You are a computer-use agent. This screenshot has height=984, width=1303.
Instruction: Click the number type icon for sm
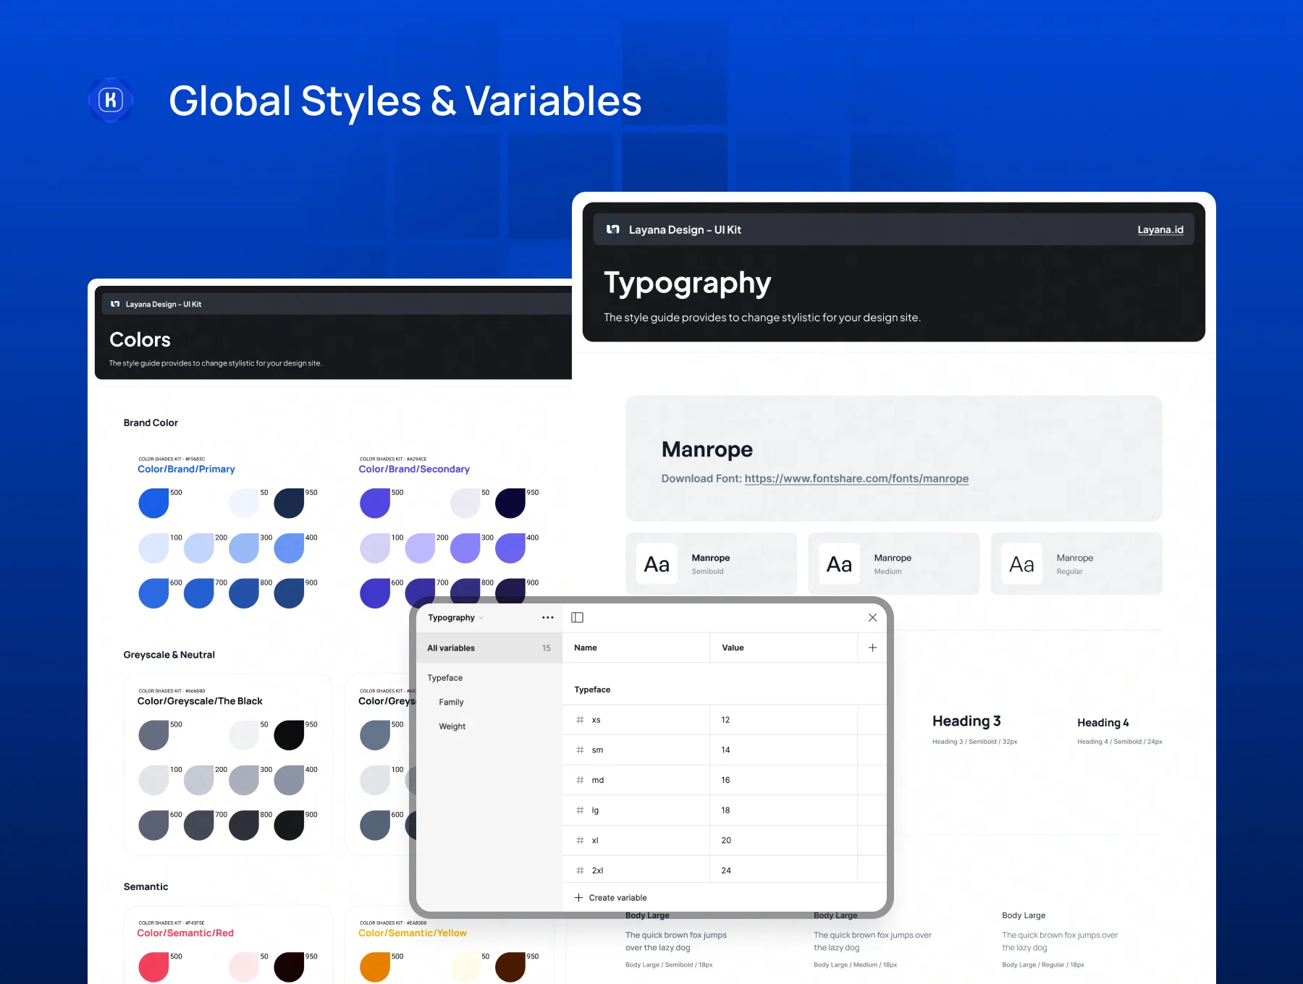click(580, 750)
